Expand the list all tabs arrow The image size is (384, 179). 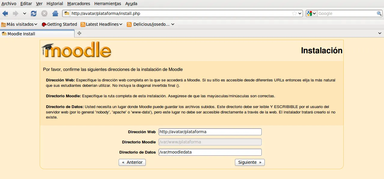(380, 34)
